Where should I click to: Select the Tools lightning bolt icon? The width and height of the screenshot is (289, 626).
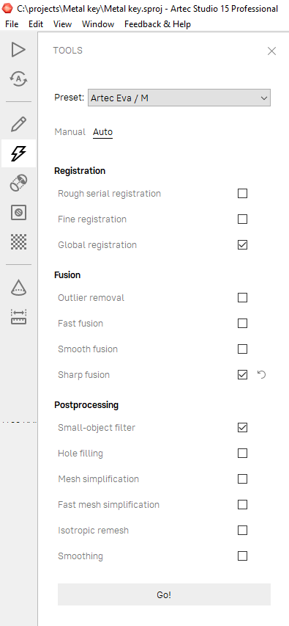[18, 153]
